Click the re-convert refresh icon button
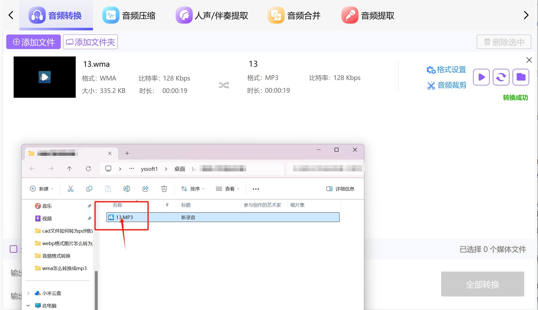 click(x=501, y=77)
